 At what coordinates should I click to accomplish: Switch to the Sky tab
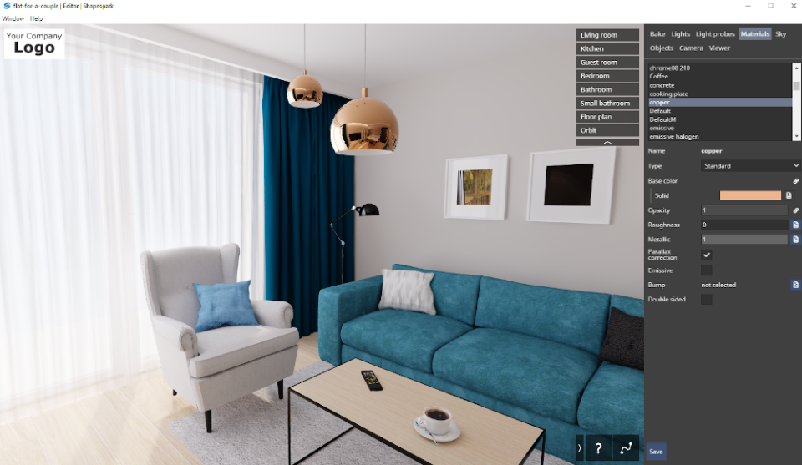coord(780,33)
